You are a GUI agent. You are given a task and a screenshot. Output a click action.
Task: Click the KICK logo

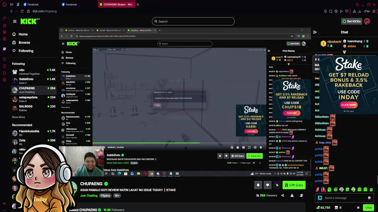click(30, 21)
